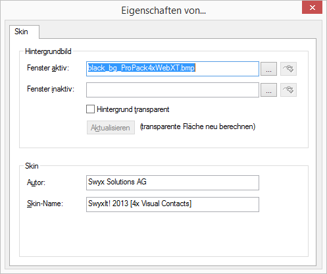This screenshot has width=327, height=274.
Task: Click the Skin group heading above Autor
Action: point(32,166)
